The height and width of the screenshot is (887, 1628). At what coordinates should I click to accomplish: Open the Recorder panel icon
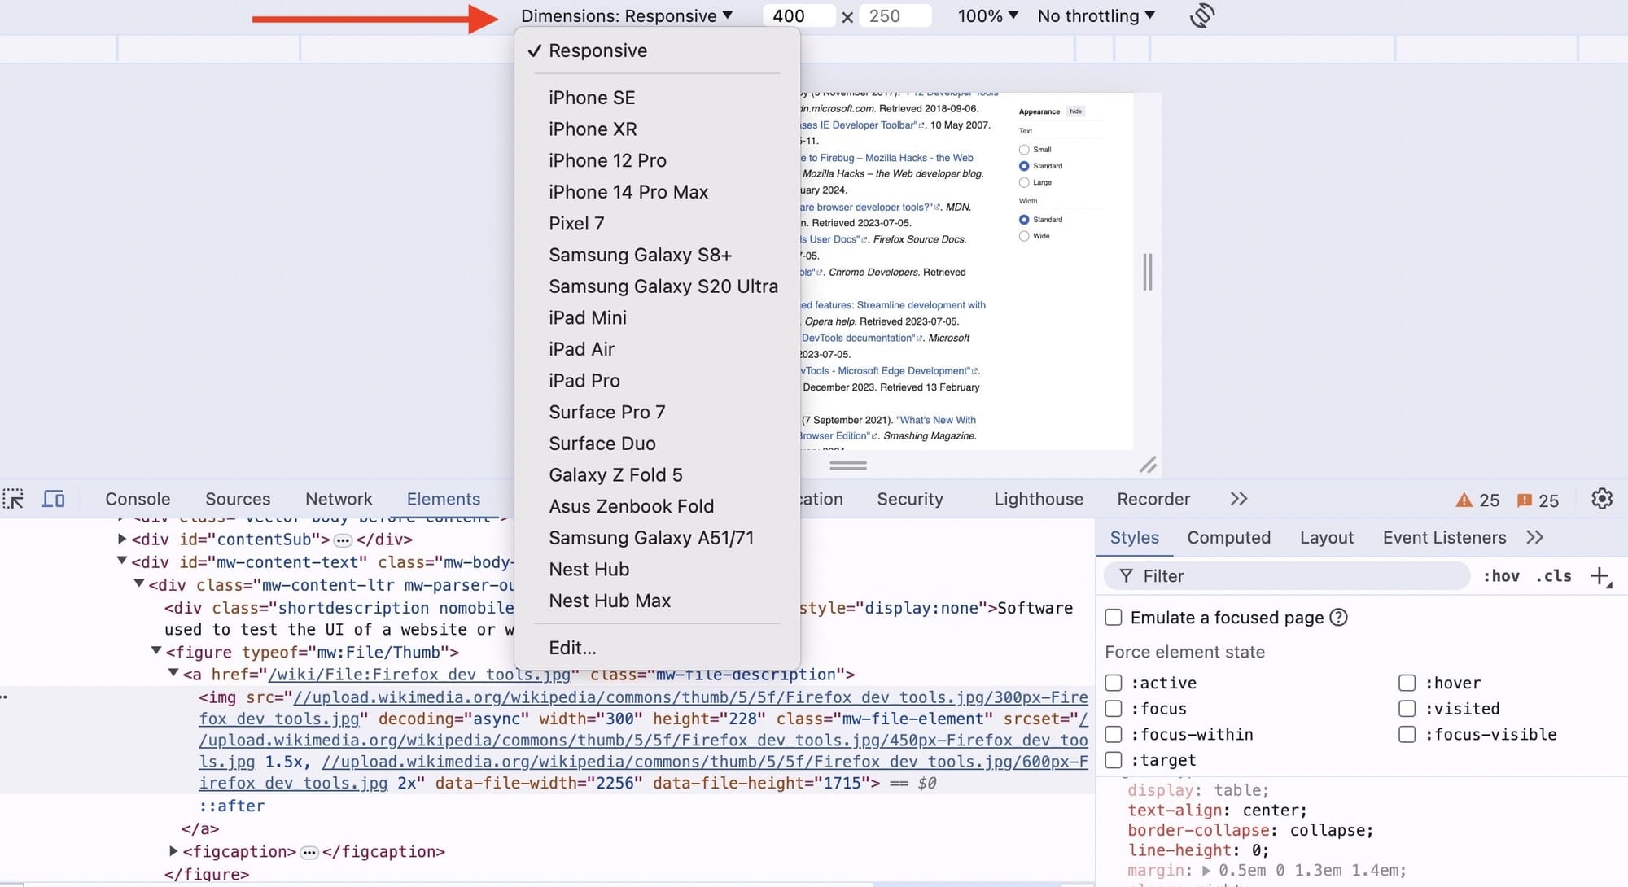1153,499
